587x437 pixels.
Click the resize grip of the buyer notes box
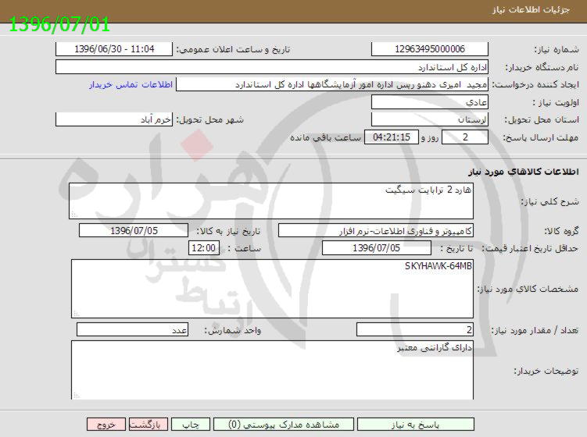coord(76,395)
